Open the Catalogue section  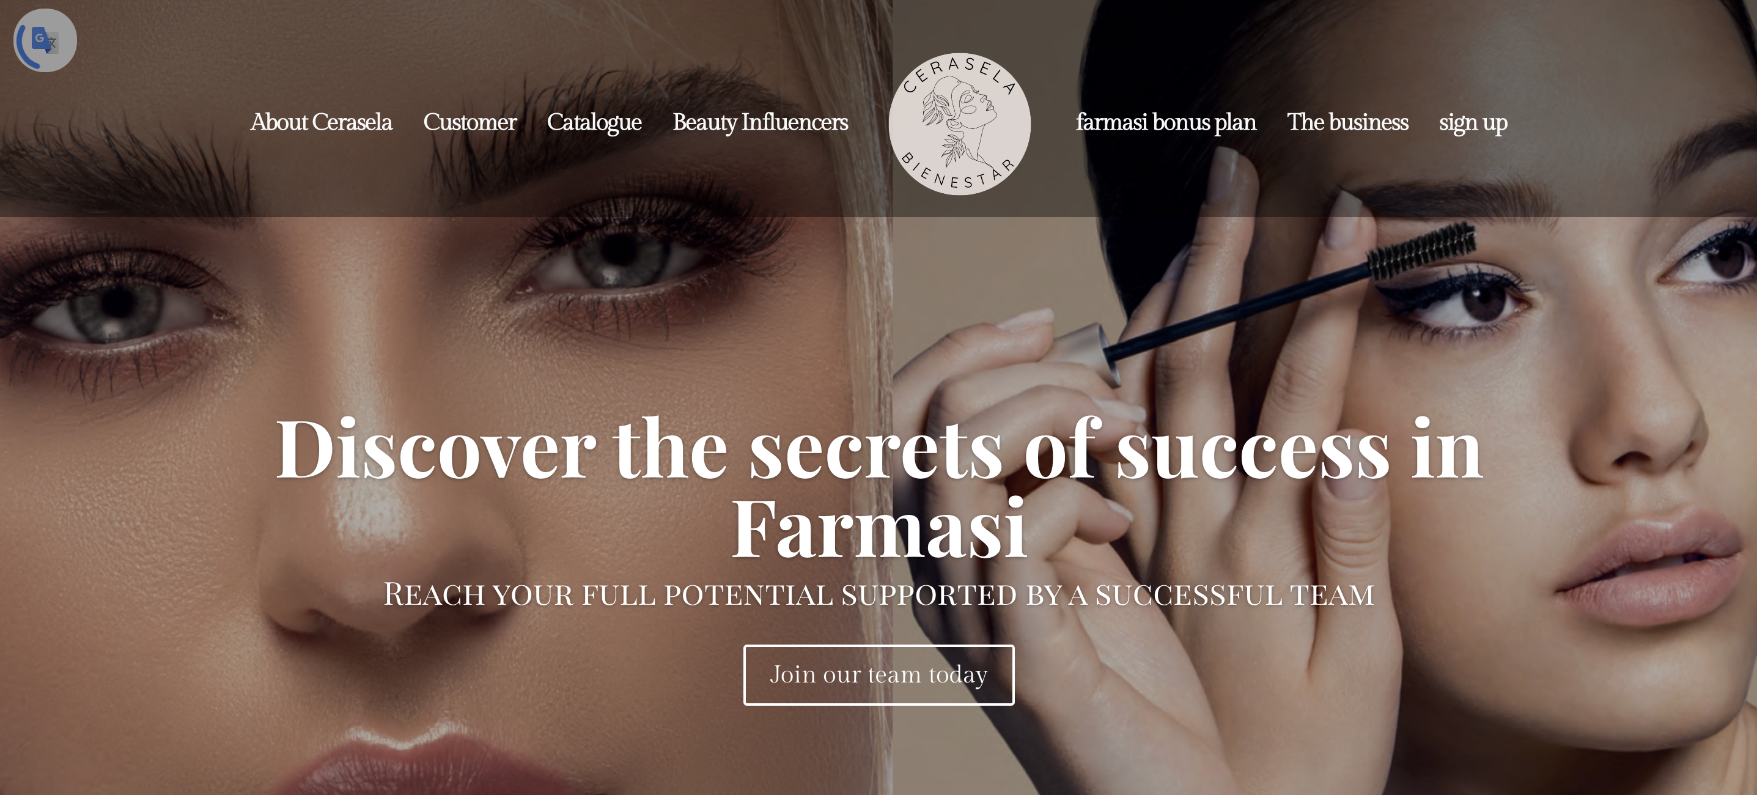[594, 123]
